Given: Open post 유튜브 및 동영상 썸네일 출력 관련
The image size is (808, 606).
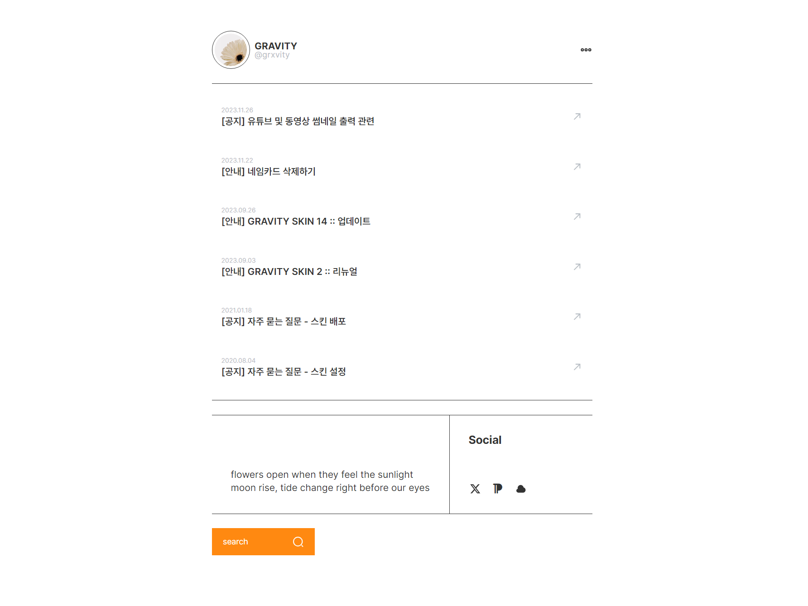Looking at the screenshot, I should (x=298, y=121).
